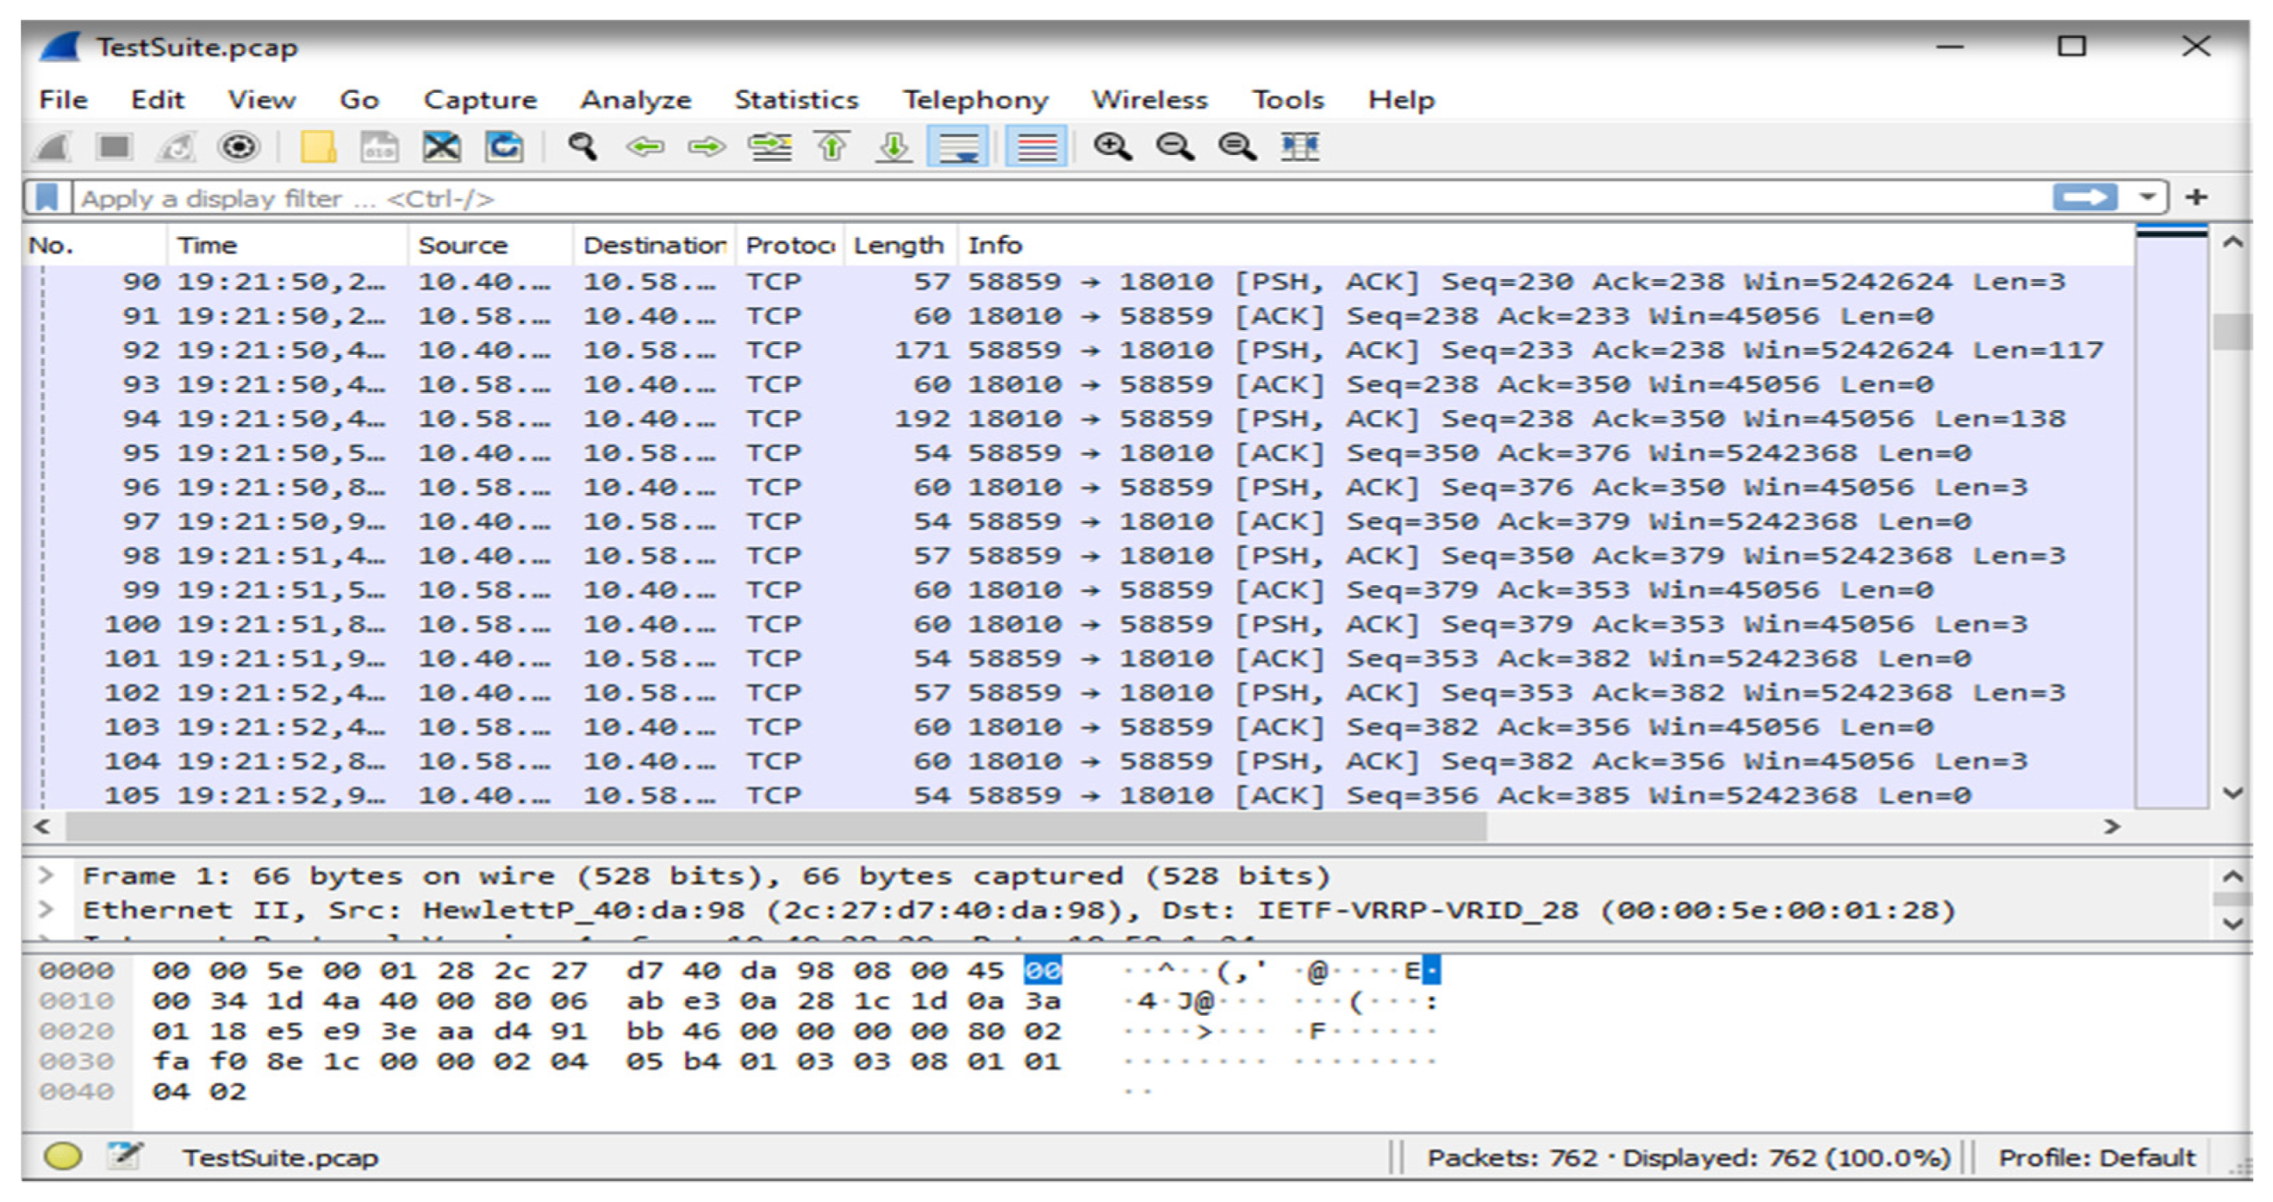Click the plus filter button
The width and height of the screenshot is (2273, 1202).
(x=2196, y=196)
